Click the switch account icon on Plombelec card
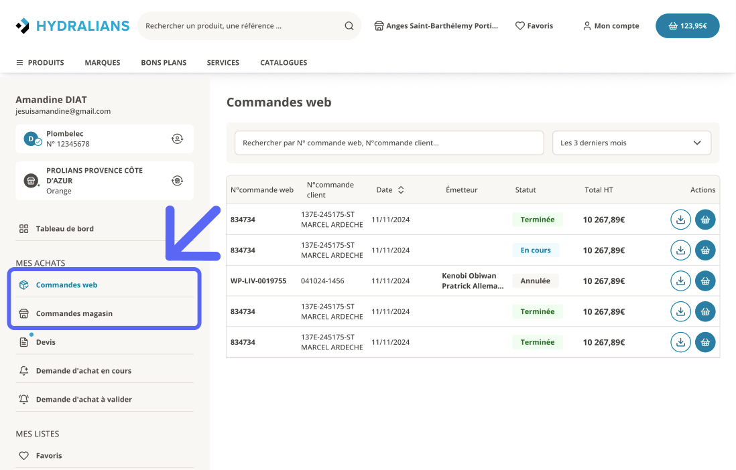The width and height of the screenshot is (736, 470). [x=177, y=139]
